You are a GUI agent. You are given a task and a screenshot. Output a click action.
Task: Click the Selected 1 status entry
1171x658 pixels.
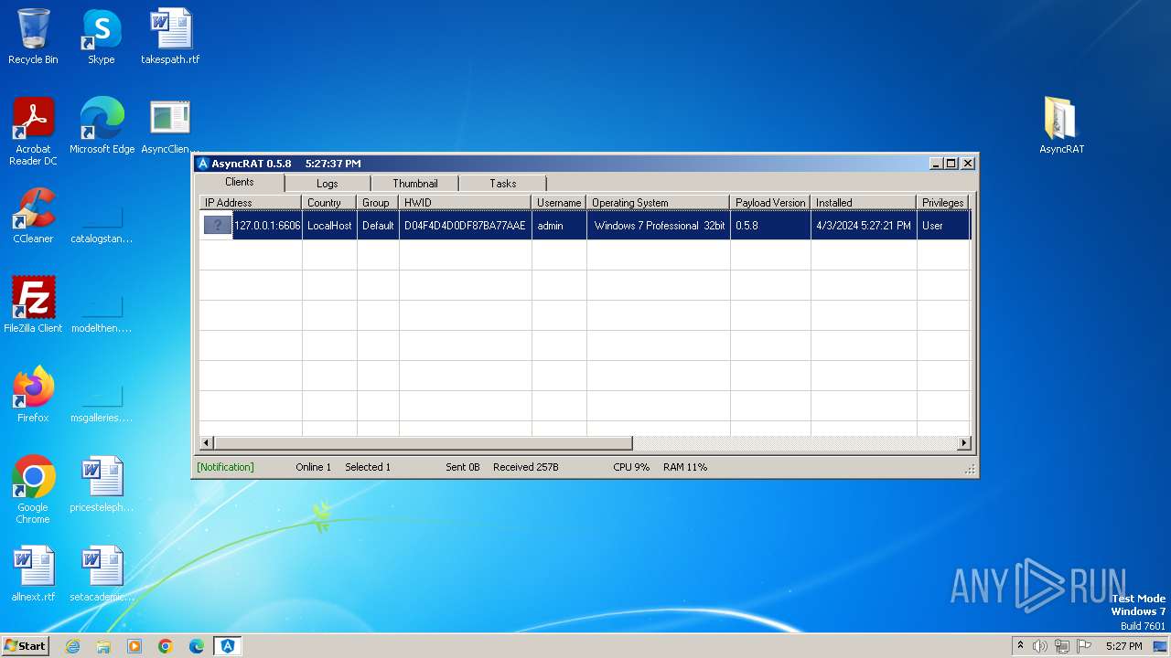(368, 467)
